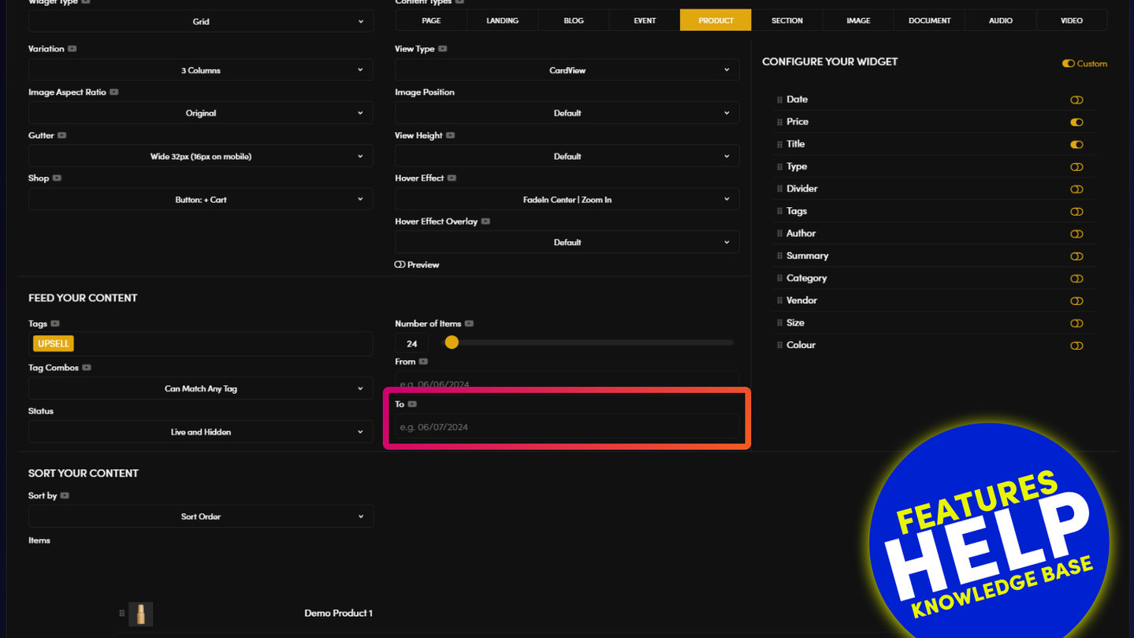Click the video help icon beside Variation

(x=73, y=49)
